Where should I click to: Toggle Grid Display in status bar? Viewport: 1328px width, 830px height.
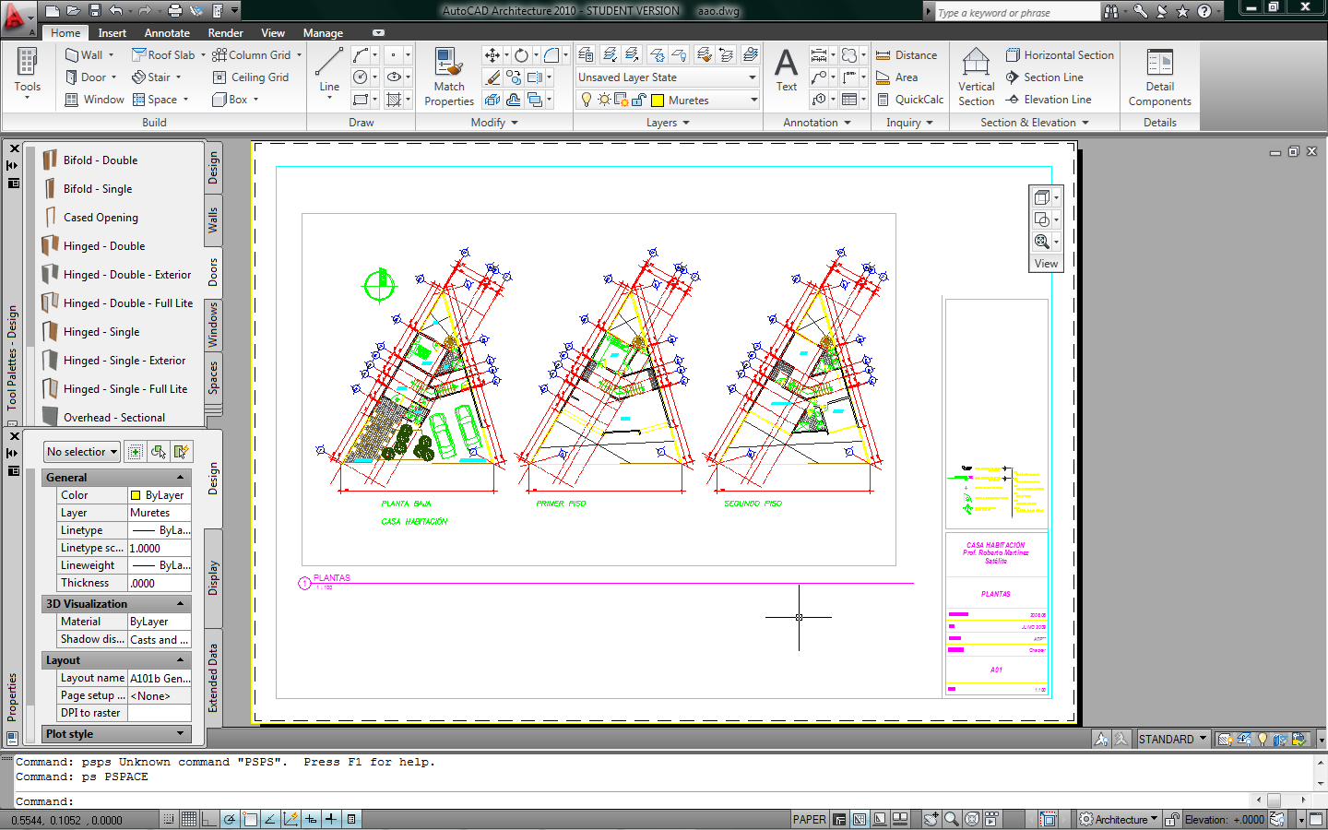tap(188, 819)
